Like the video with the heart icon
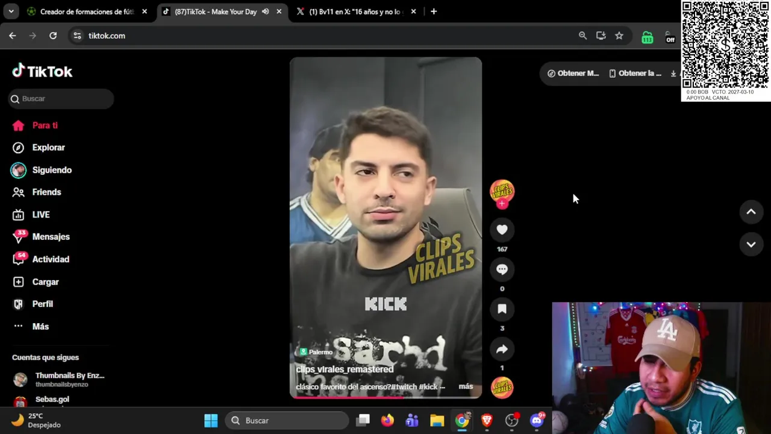Image resolution: width=771 pixels, height=434 pixels. 502,230
